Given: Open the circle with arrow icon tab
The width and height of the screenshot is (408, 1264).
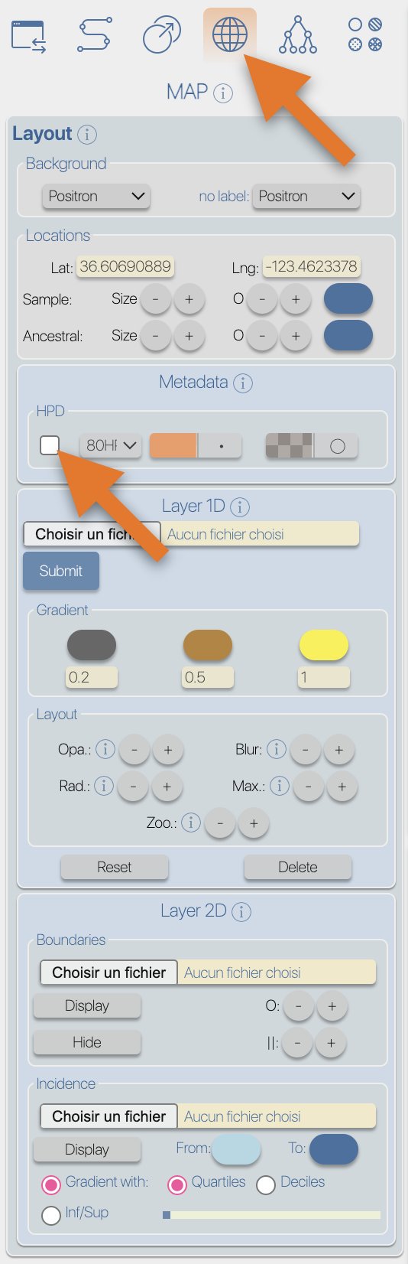Looking at the screenshot, I should coord(162,35).
